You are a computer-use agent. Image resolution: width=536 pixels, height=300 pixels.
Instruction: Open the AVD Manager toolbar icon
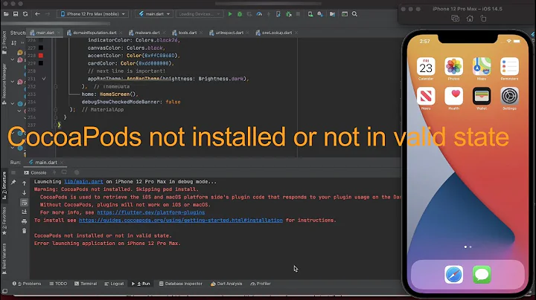click(x=310, y=14)
